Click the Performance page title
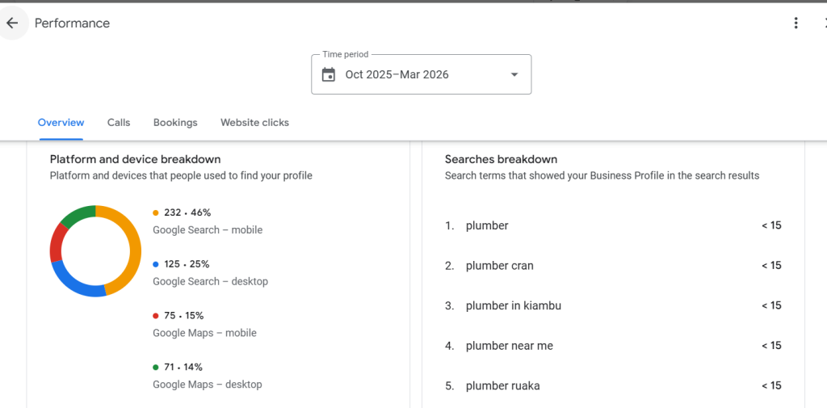Image resolution: width=827 pixels, height=408 pixels. 72,23
